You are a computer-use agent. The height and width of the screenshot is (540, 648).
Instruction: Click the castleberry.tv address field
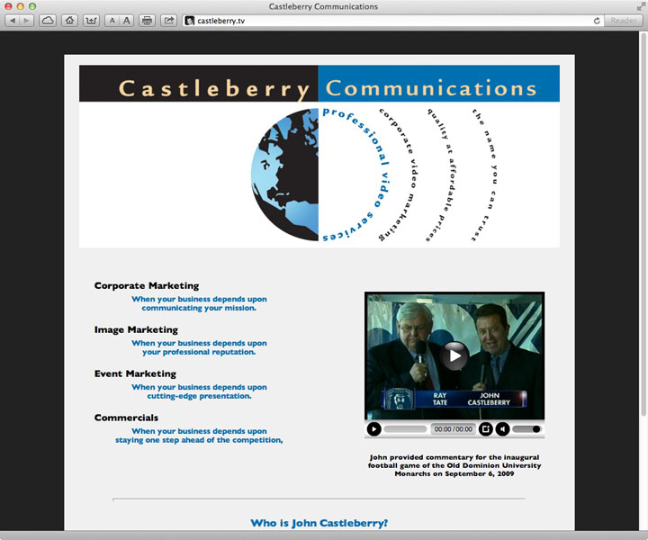pos(388,21)
